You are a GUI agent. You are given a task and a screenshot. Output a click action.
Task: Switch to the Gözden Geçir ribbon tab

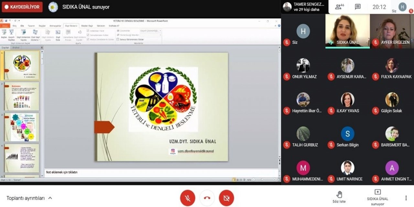coord(87,26)
